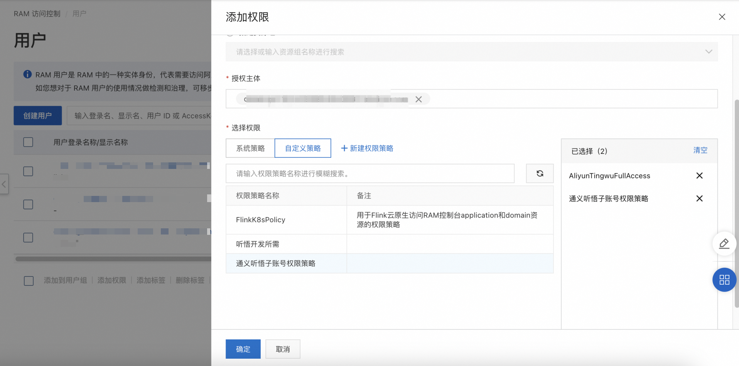Switch to 系统策略 tab
Viewport: 739px width, 366px height.
[x=250, y=148]
